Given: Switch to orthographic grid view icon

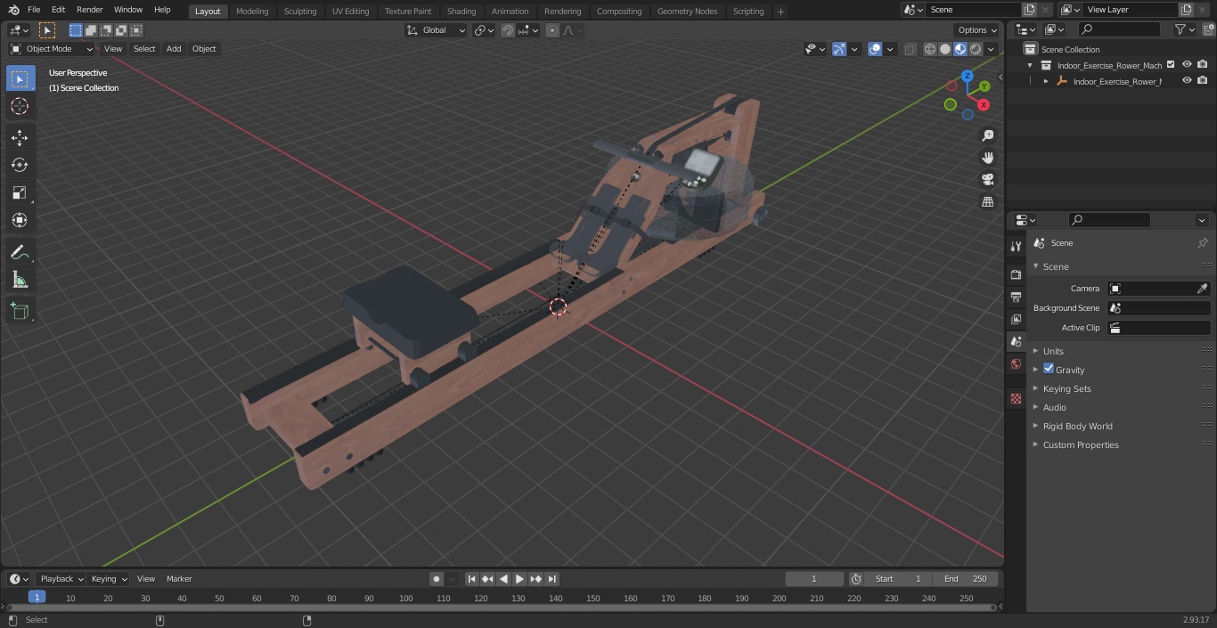Looking at the screenshot, I should click(987, 201).
